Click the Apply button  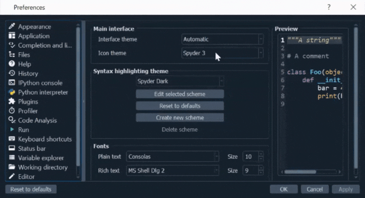click(x=345, y=189)
